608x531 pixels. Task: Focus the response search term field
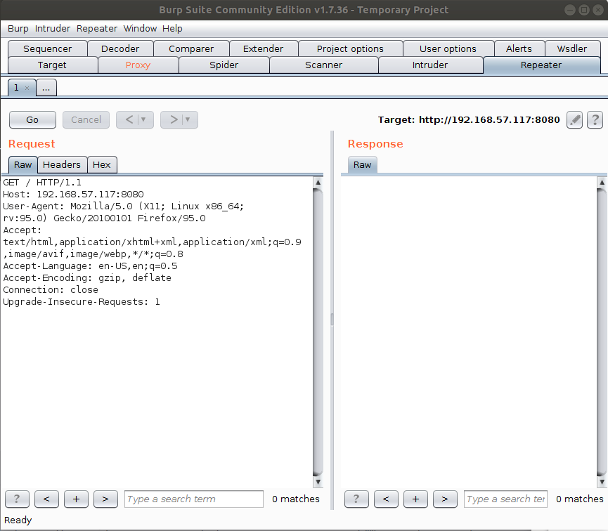(505, 499)
